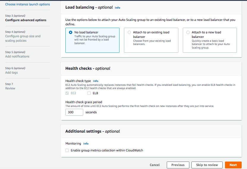The width and height of the screenshot is (247, 169).
Task: Go to Choose instance launch options step
Action: (27, 4)
